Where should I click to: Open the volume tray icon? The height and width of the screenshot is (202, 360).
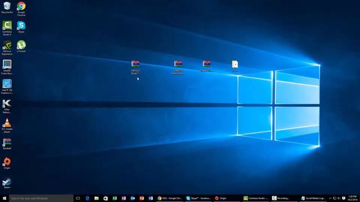[339, 198]
